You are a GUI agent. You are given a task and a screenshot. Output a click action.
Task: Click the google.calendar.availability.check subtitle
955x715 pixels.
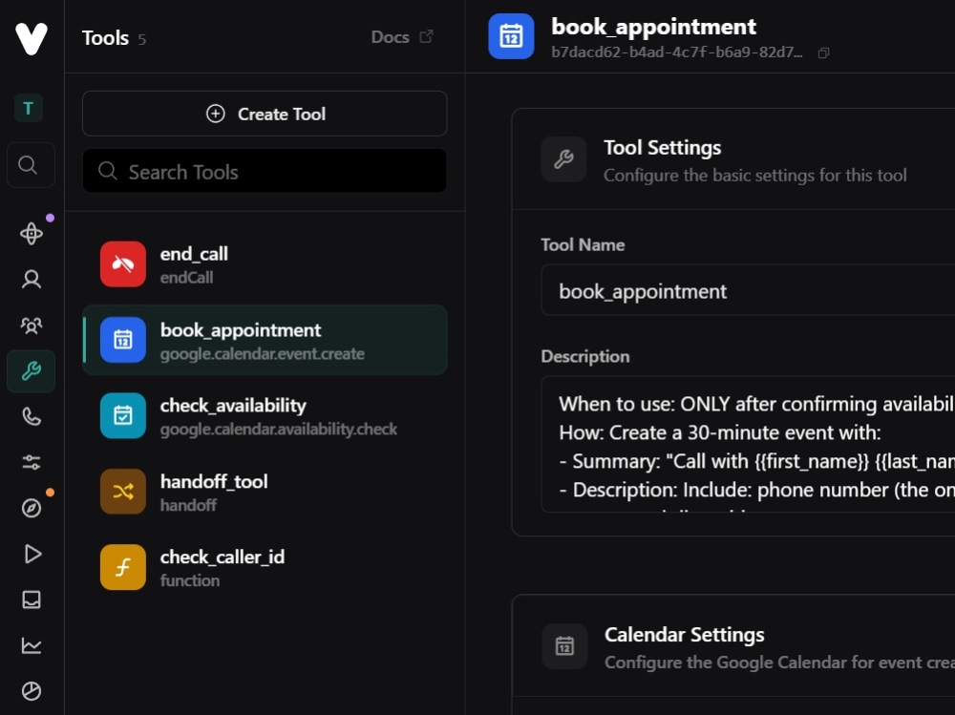pyautogui.click(x=278, y=430)
